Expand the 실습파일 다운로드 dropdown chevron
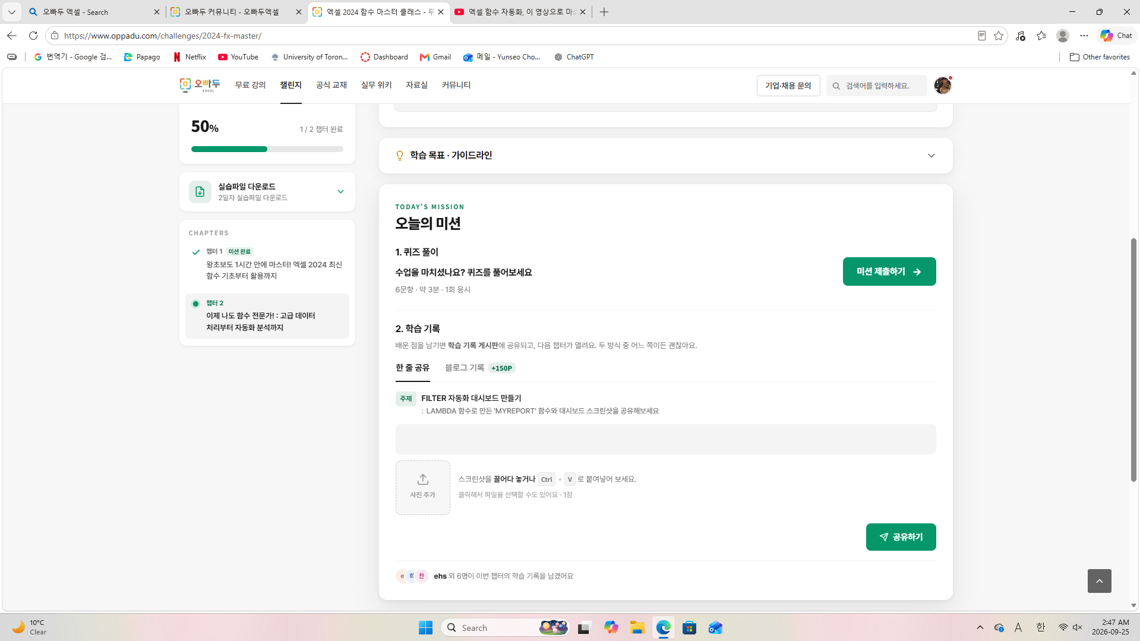Viewport: 1140px width, 641px height. 340,192
